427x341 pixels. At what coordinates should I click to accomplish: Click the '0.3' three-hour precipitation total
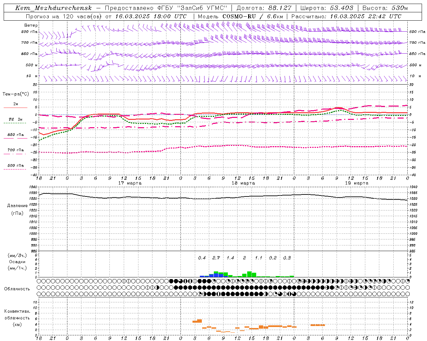click(x=287, y=258)
